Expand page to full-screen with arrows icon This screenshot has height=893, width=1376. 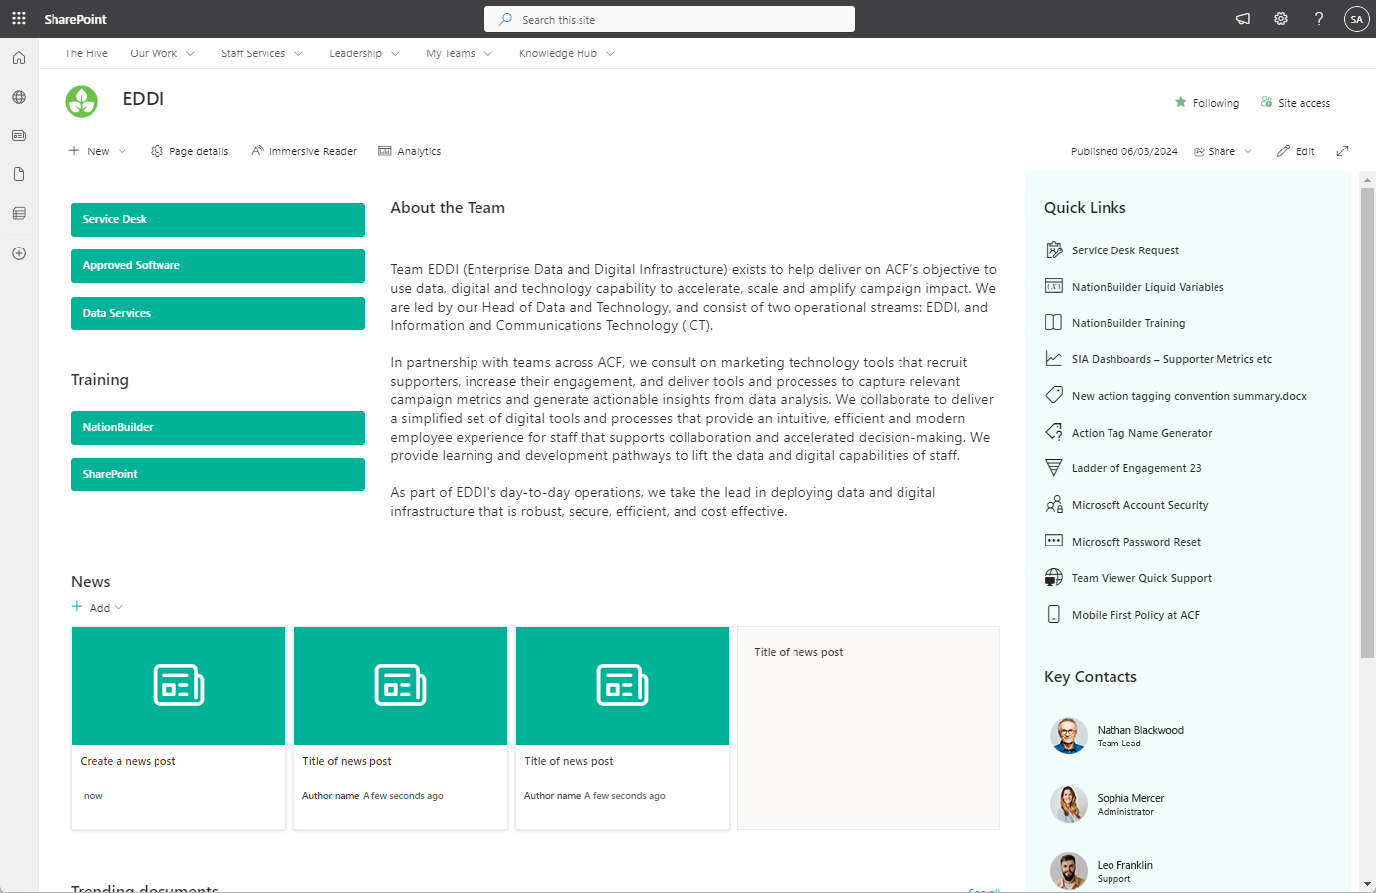[x=1343, y=151]
